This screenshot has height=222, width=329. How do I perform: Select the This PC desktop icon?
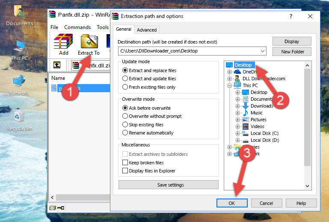pyautogui.click(x=19, y=46)
